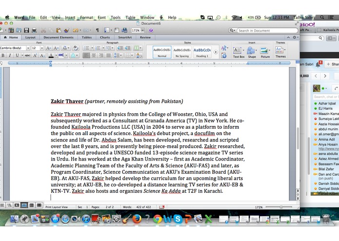Click the Save floppy disk icon
339x241 pixels.
pos(26,30)
